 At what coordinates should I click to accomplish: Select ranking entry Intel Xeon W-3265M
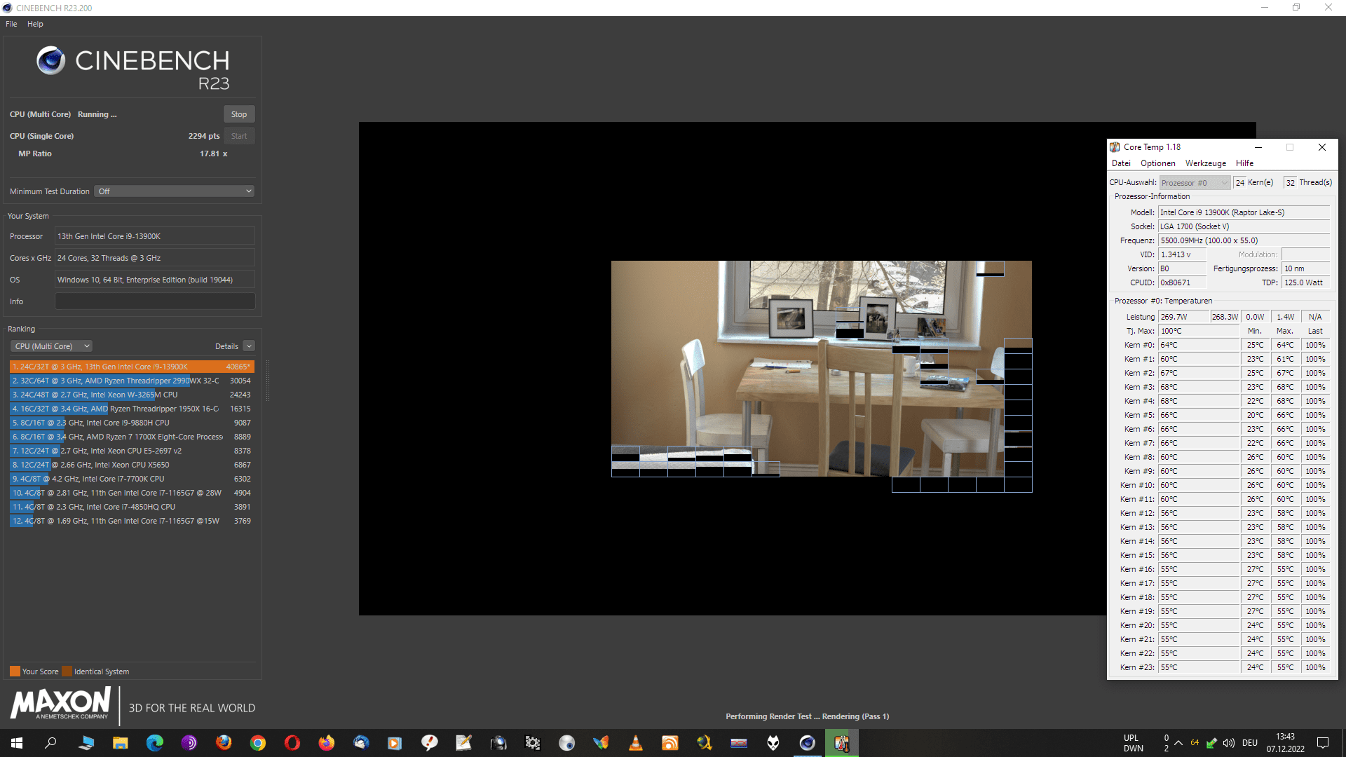tap(132, 395)
